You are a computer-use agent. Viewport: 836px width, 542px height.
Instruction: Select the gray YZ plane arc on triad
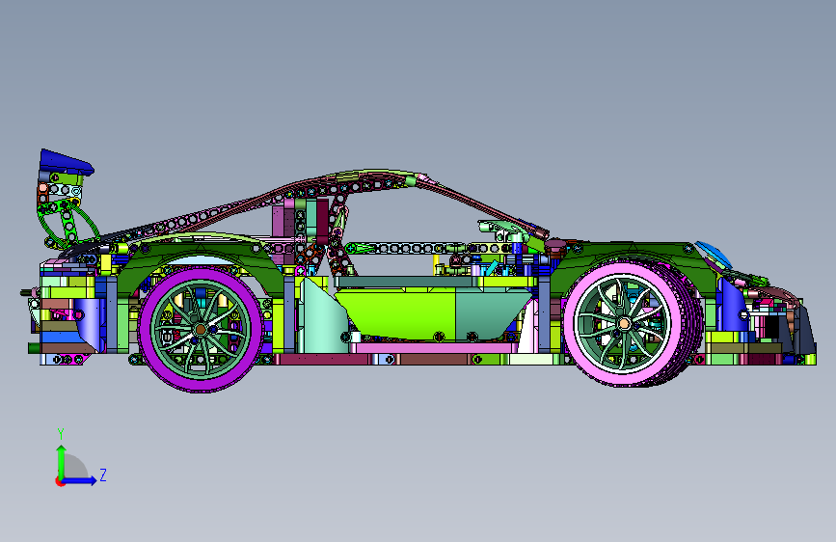point(76,466)
